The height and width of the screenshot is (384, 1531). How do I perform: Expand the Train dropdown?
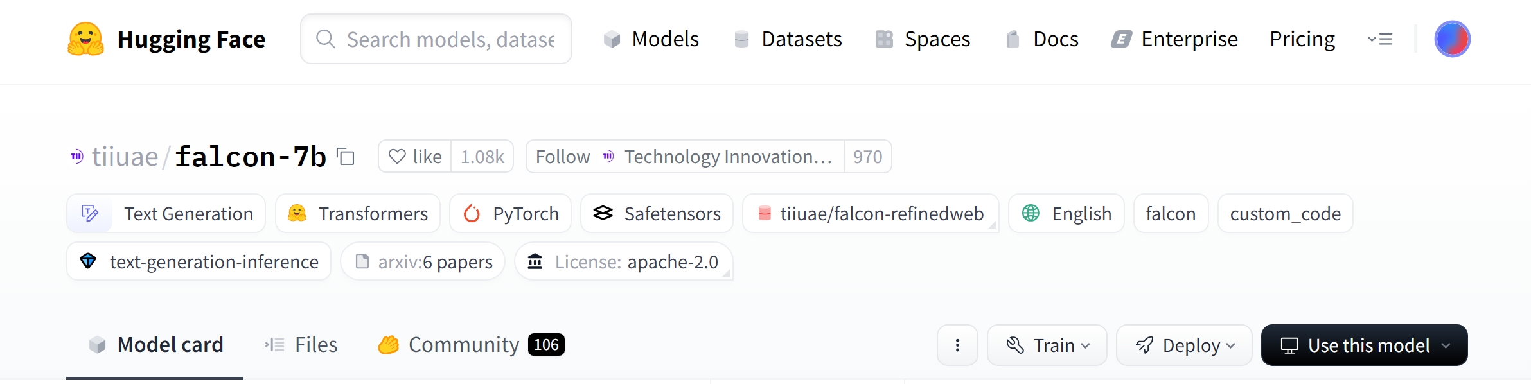click(x=1047, y=345)
